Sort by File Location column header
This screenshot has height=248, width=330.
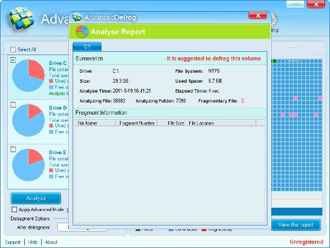(x=221, y=123)
